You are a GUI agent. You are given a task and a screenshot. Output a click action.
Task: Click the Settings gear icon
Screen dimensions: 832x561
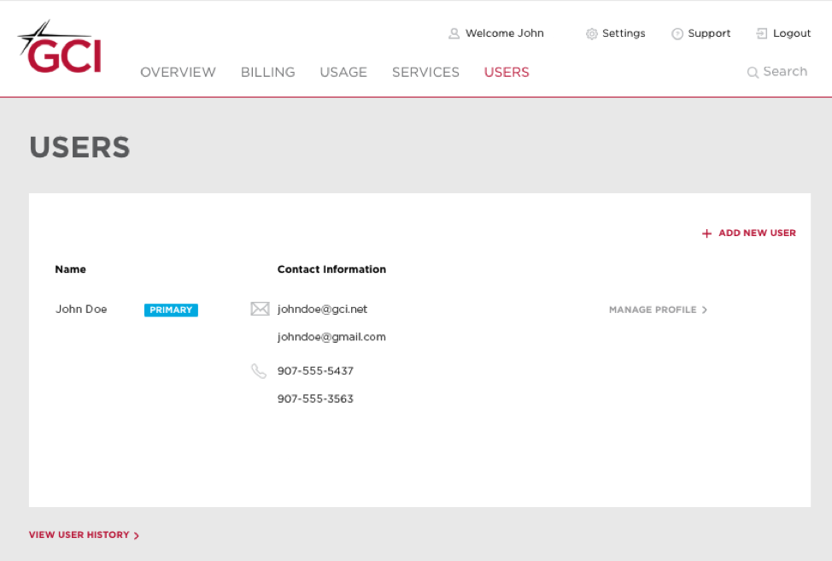pos(592,34)
